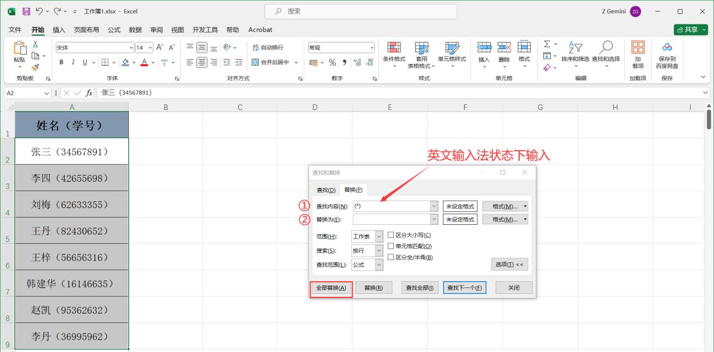Open the Look in (查找范围) dropdown
714x352 pixels.
[379, 265]
